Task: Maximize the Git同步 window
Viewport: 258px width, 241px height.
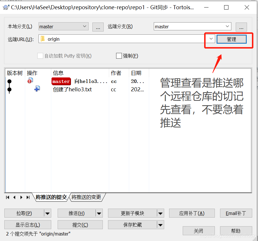Action: [x=226, y=8]
